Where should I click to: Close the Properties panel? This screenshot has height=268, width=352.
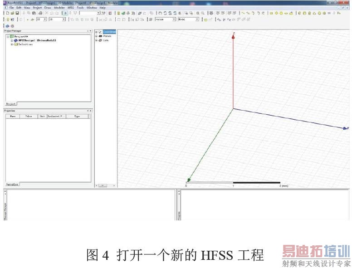(90, 111)
